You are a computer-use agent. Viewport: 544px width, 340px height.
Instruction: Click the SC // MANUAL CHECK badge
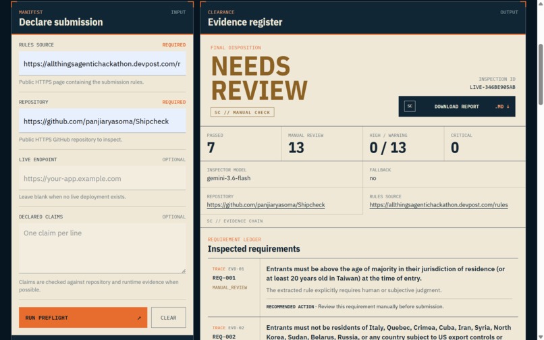tap(242, 112)
